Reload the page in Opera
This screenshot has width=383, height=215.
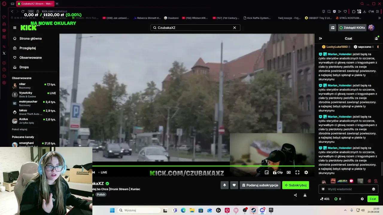click(x=23, y=11)
